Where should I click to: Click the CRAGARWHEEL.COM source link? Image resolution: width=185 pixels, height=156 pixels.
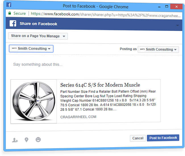78,117
